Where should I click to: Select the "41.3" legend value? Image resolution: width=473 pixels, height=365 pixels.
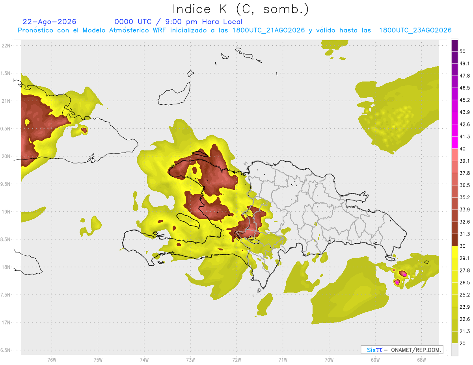tap(465, 137)
